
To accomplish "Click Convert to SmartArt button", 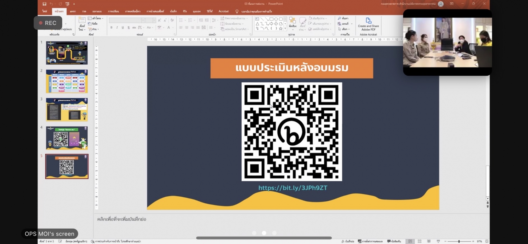I will (x=235, y=29).
